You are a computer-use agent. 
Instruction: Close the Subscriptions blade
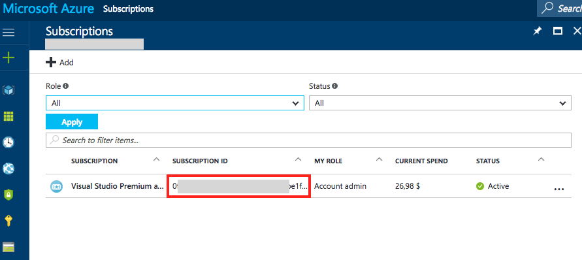click(577, 31)
